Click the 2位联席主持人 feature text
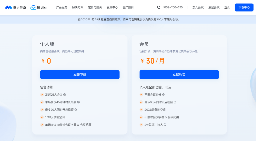The width and height of the screenshot is (256, 141). (x=154, y=125)
